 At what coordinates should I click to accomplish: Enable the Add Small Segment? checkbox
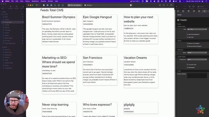(187, 34)
